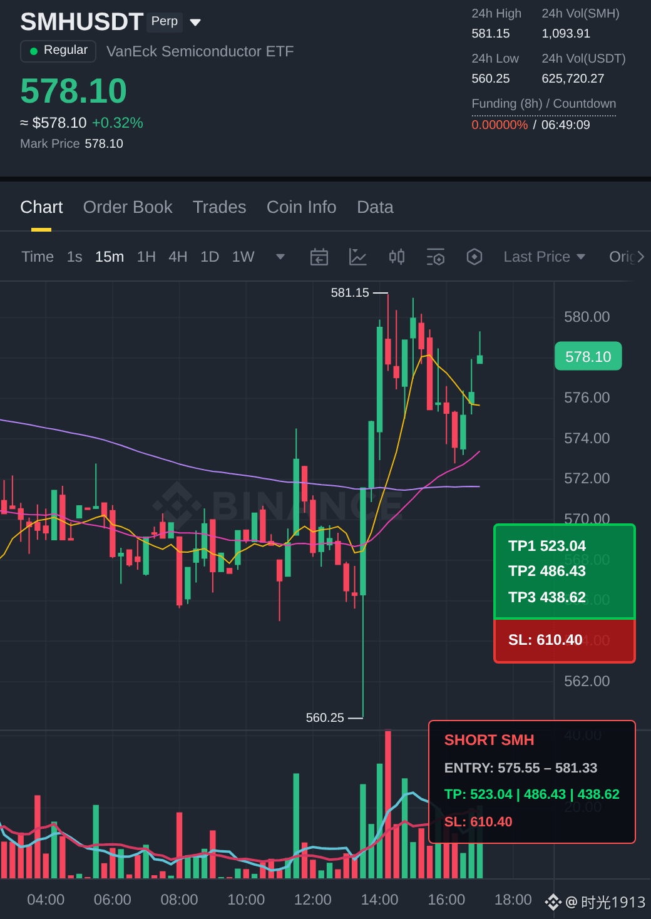Tap the VanEck Semiconductor ETF name
Viewport: 651px width, 919px height.
pyautogui.click(x=200, y=51)
